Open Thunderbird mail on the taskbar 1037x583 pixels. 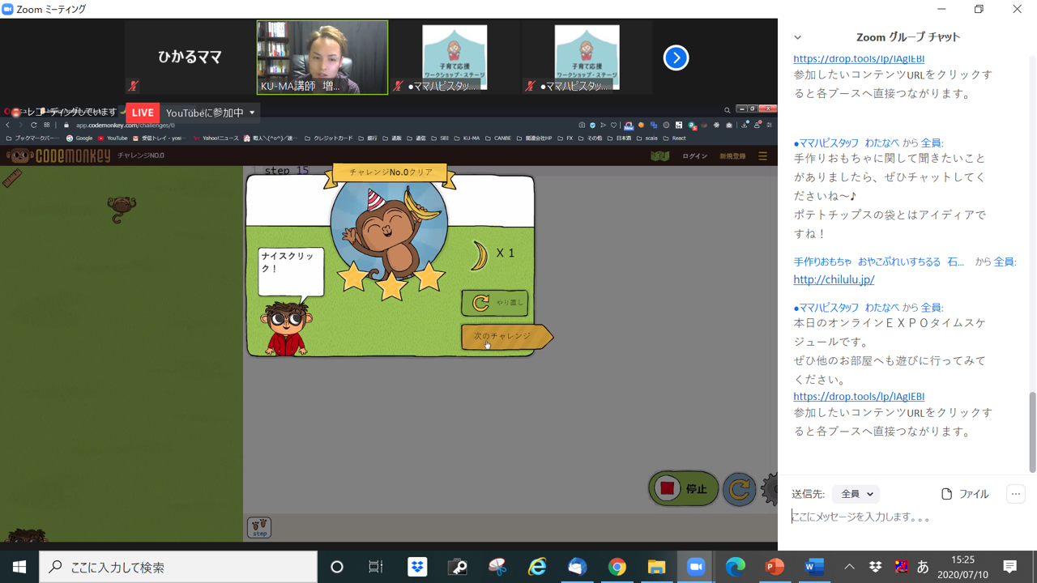(x=577, y=567)
